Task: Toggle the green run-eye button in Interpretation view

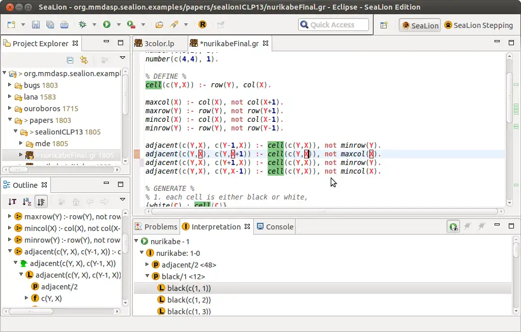Action: pyautogui.click(x=453, y=227)
